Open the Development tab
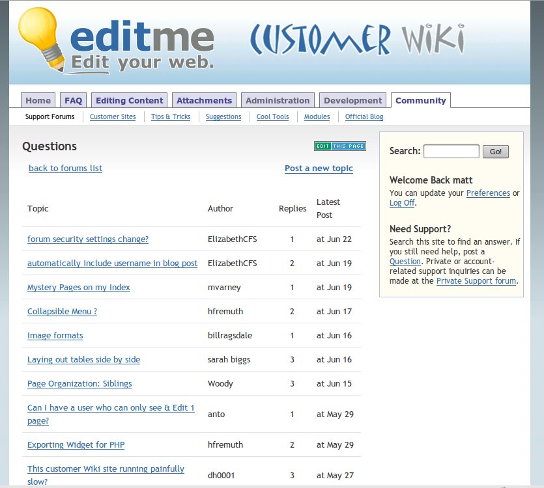544x488 pixels. (x=352, y=100)
